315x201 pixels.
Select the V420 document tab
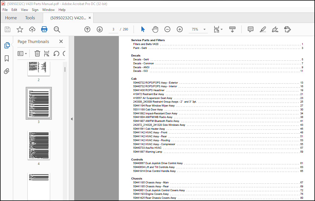[x=68, y=18]
